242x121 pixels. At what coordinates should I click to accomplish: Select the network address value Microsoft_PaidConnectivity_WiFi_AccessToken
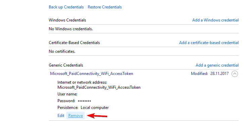click(99, 87)
